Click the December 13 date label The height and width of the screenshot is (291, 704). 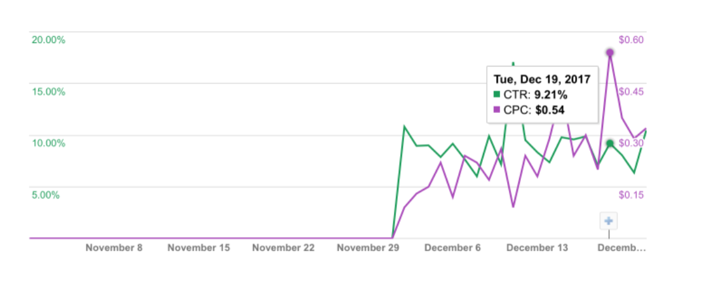[x=537, y=248]
